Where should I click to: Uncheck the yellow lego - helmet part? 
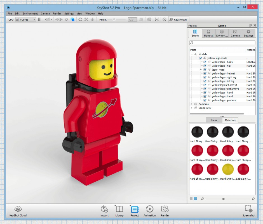pos(205,74)
